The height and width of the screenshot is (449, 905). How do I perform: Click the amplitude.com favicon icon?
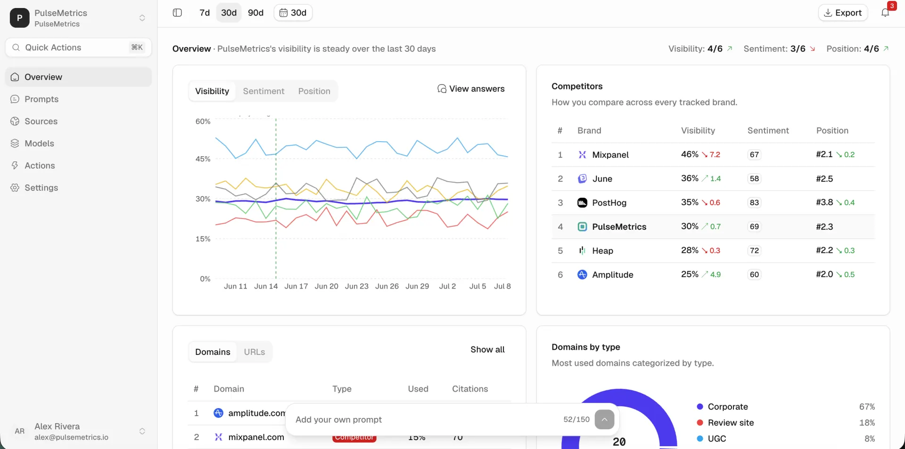coord(218,413)
